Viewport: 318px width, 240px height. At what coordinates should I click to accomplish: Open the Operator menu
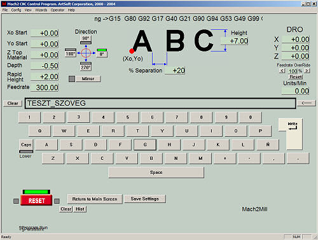[x=57, y=10]
